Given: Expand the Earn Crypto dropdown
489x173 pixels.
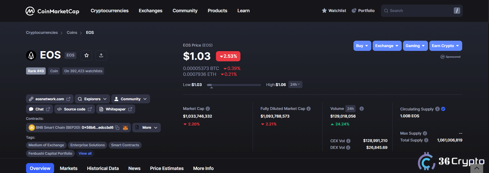Looking at the screenshot, I should click(446, 46).
